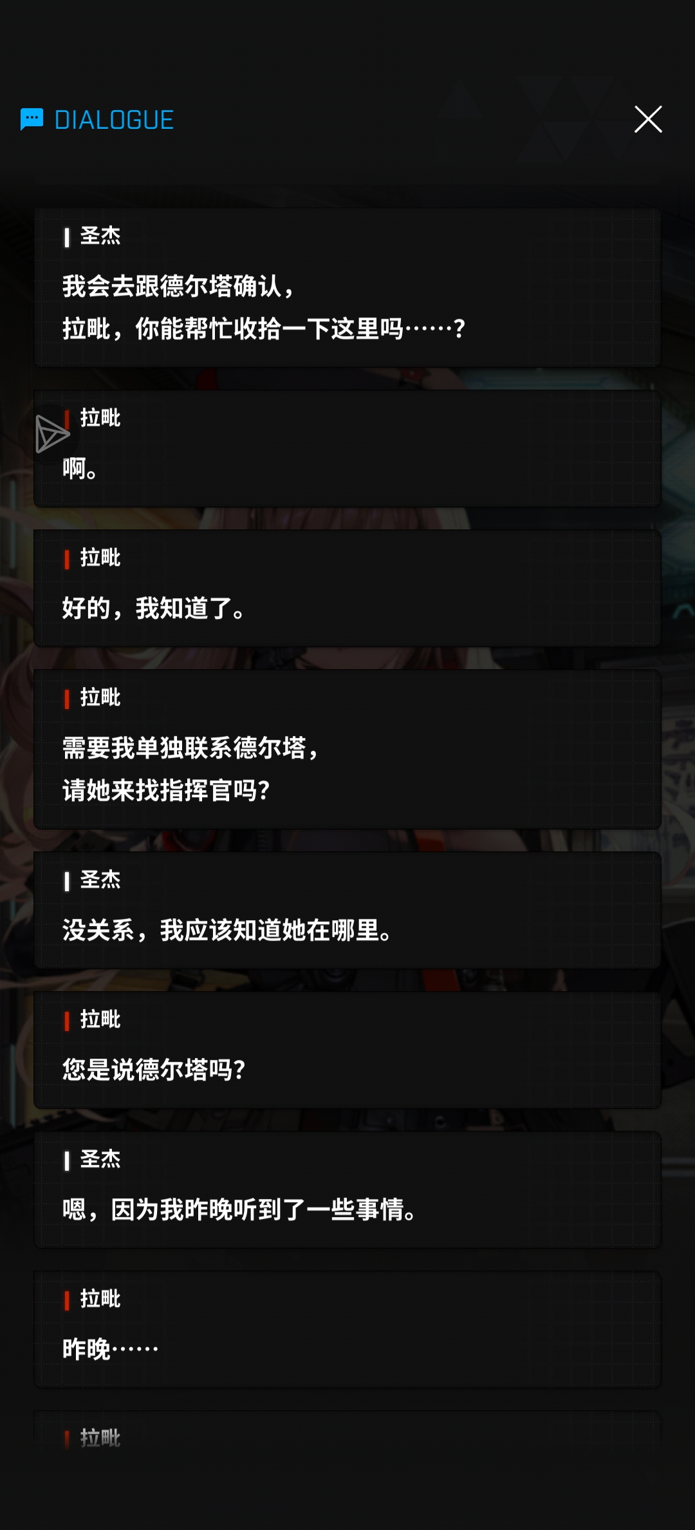
Task: Select the line 您是说德尔塔吗？
Action: pos(347,1050)
